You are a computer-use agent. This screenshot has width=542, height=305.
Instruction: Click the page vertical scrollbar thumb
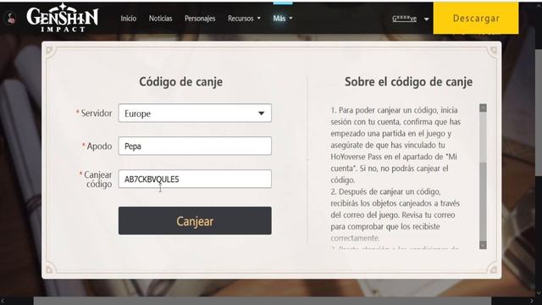click(539, 113)
